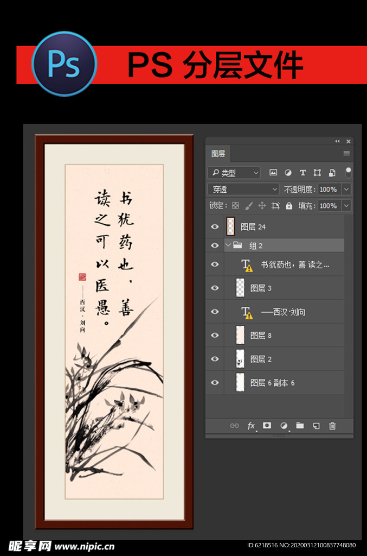This screenshot has height=556, width=367.
Task: Filter layers by adjustment layer icon
Action: pyautogui.click(x=288, y=173)
